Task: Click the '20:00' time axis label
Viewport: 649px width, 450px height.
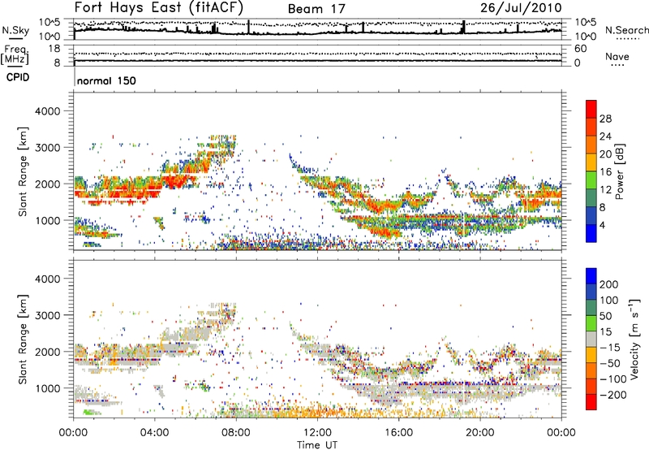Action: tap(479, 433)
